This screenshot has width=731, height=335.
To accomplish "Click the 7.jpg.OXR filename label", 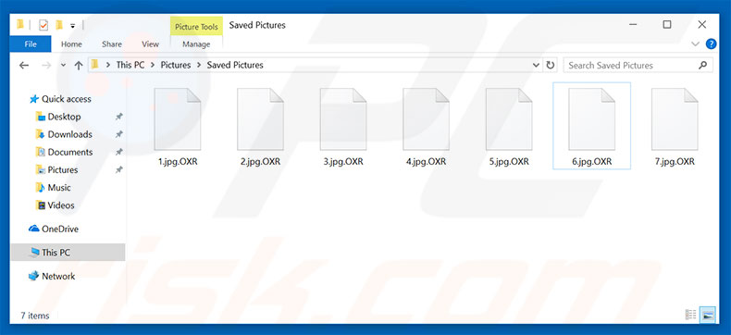I will (675, 162).
